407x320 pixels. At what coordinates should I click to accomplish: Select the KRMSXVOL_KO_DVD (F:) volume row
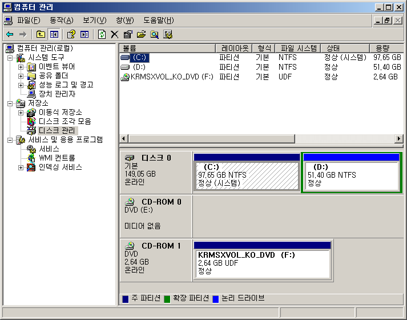tap(261, 77)
